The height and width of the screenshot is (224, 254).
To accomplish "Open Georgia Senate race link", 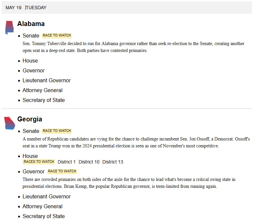I will tap(31, 131).
